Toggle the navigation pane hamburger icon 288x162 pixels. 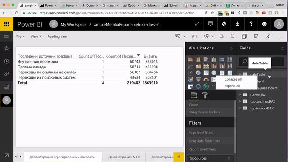[x=6, y=36]
